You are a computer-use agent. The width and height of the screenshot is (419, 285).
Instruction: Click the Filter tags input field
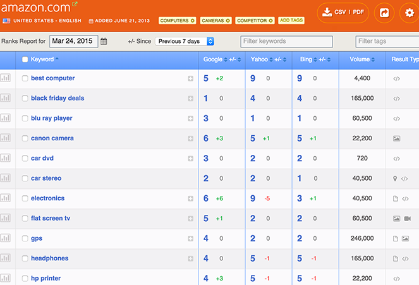(x=387, y=42)
